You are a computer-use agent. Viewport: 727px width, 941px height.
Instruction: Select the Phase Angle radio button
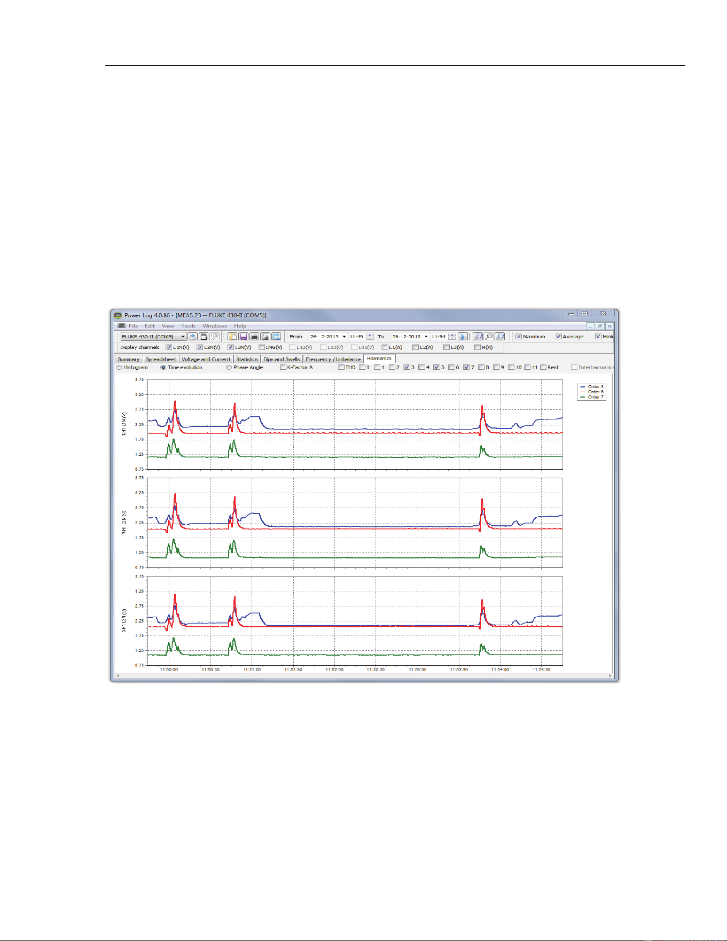pyautogui.click(x=229, y=368)
